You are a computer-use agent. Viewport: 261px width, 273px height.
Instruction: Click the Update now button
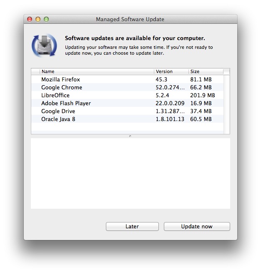pyautogui.click(x=197, y=226)
